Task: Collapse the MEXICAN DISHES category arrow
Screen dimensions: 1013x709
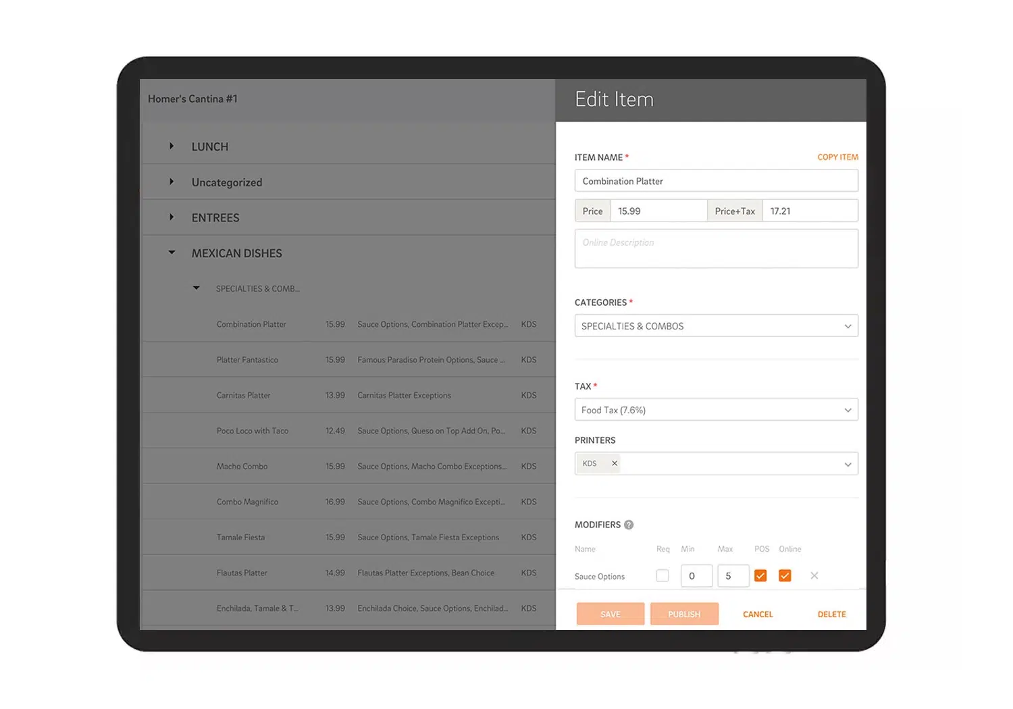Action: click(172, 253)
